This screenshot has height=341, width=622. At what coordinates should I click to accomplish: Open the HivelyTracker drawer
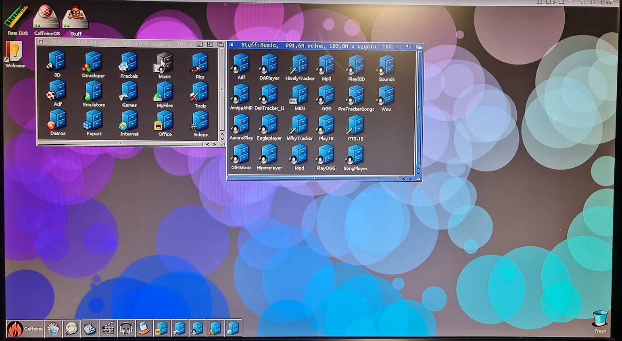tap(299, 66)
